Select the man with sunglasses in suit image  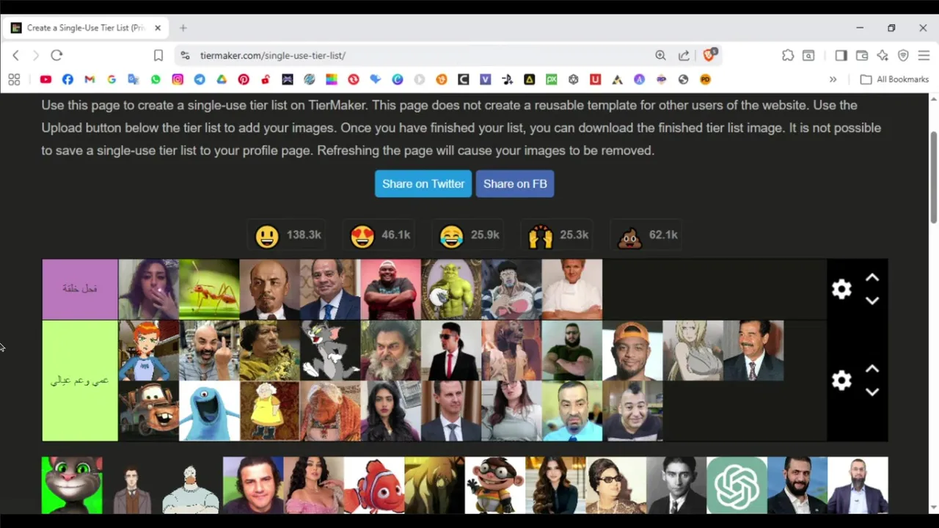click(x=451, y=351)
